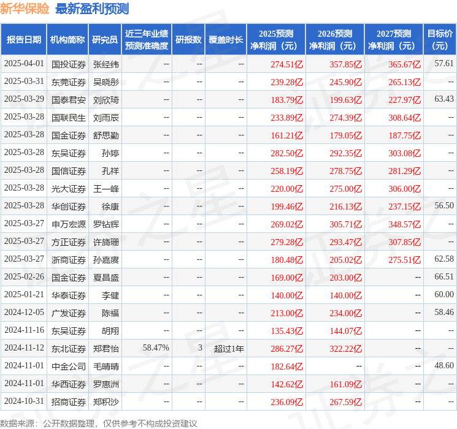
Task: Click the 覆盖时长 column header
Action: (226, 40)
